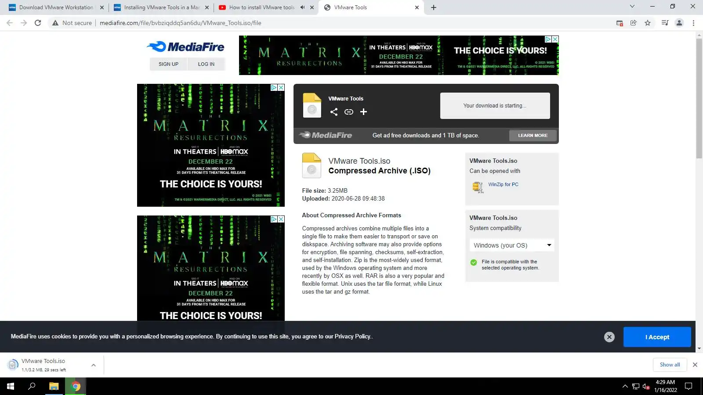703x395 pixels.
Task: Expand VMware Tools.iso download options chevron
Action: [x=93, y=365]
